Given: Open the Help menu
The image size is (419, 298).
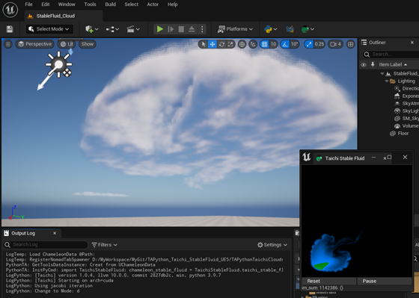Looking at the screenshot, I should pos(172,4).
